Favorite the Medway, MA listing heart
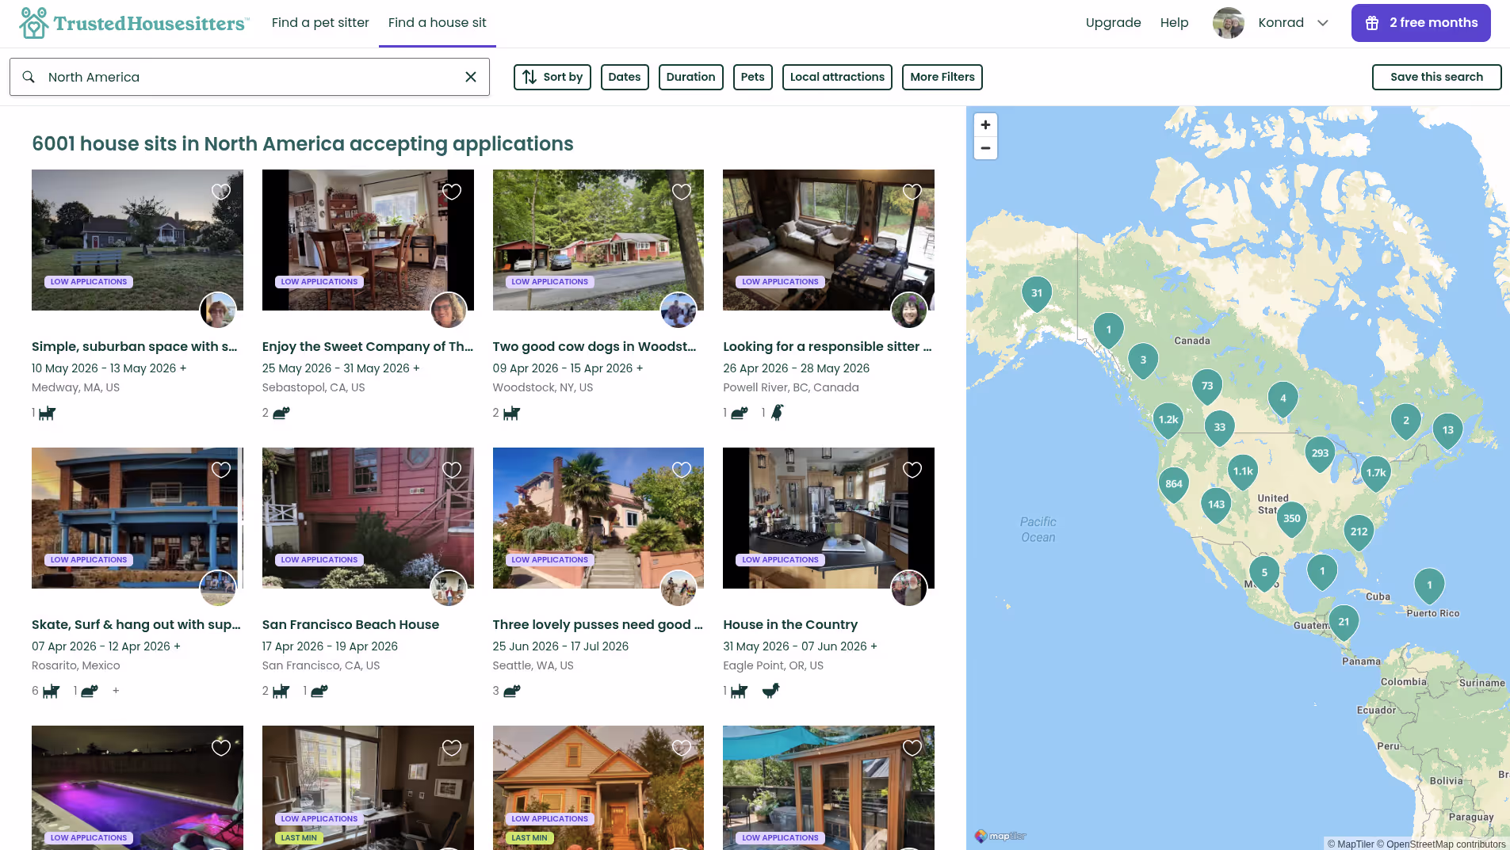 click(221, 192)
